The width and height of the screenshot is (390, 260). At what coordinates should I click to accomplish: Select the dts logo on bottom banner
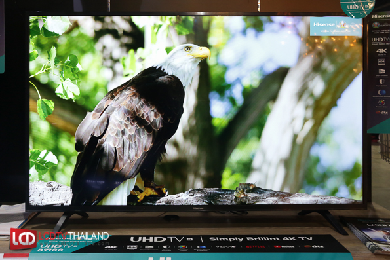[314, 247]
